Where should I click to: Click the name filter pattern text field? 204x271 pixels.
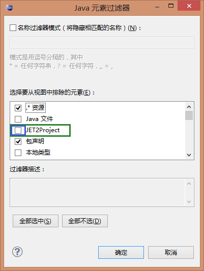point(102,42)
